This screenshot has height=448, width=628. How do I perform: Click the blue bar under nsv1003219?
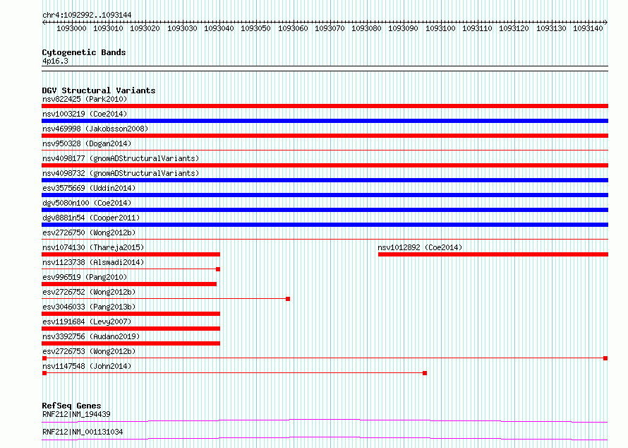pos(325,121)
